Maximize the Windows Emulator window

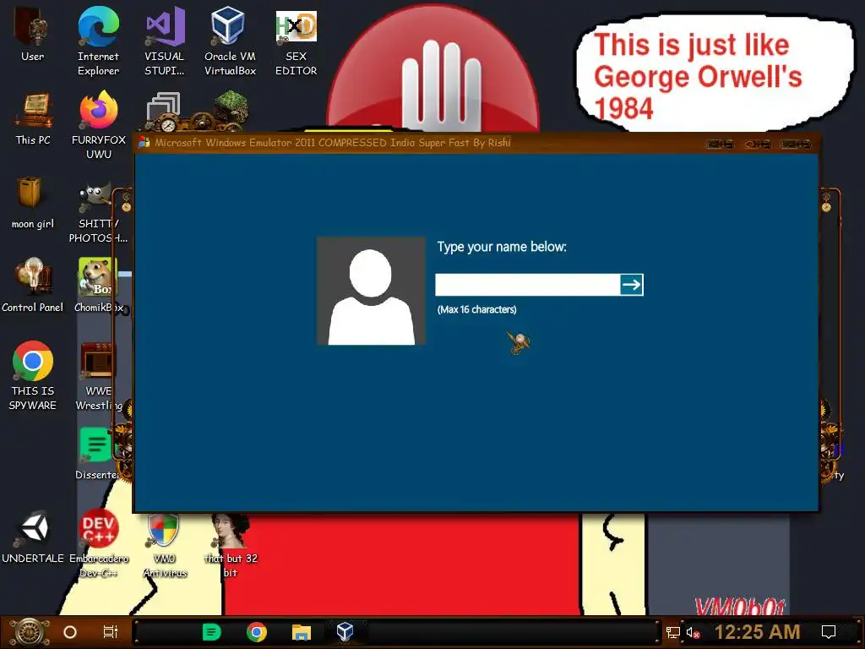coord(758,145)
